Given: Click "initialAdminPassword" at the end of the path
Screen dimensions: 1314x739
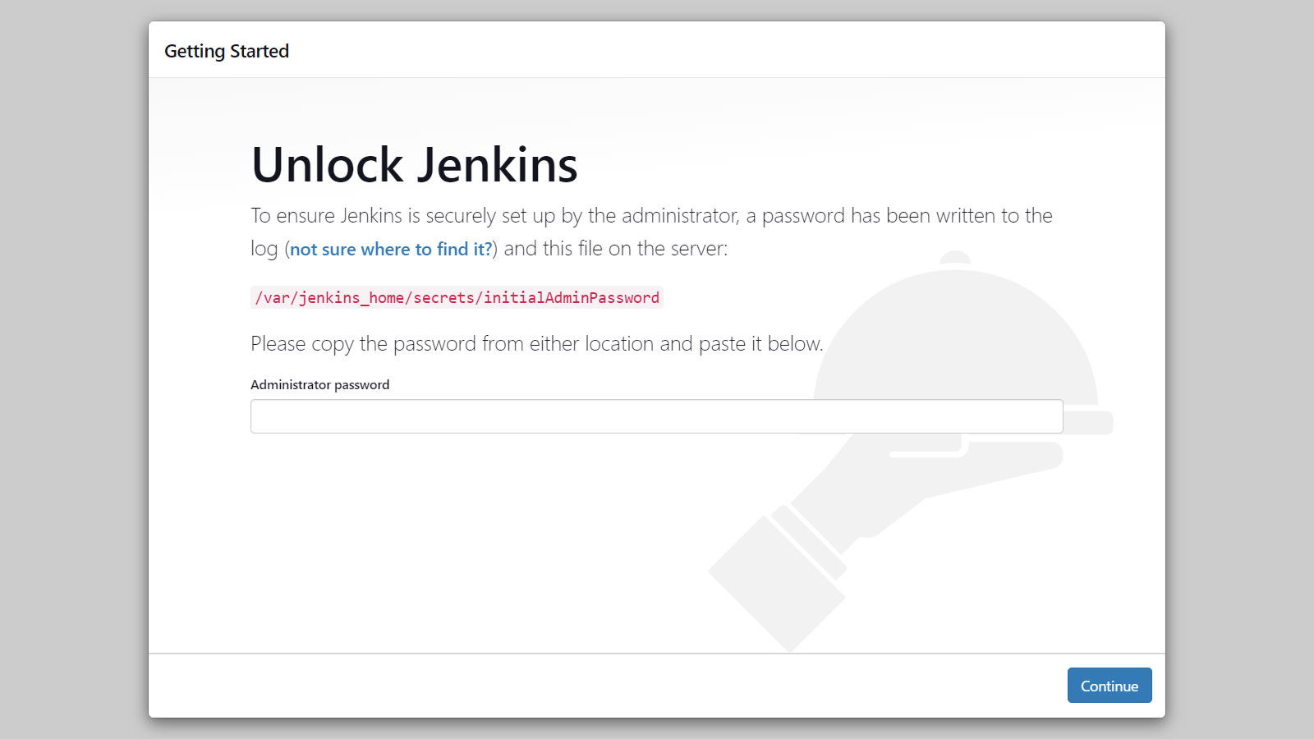Looking at the screenshot, I should (x=572, y=298).
